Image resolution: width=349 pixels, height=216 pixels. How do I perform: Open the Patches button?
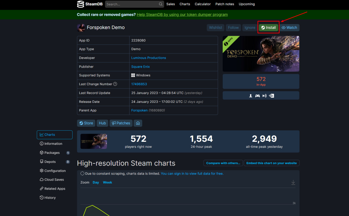coord(121,123)
